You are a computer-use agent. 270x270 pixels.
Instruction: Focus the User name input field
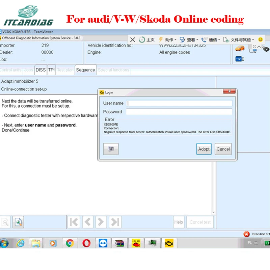click(179, 103)
